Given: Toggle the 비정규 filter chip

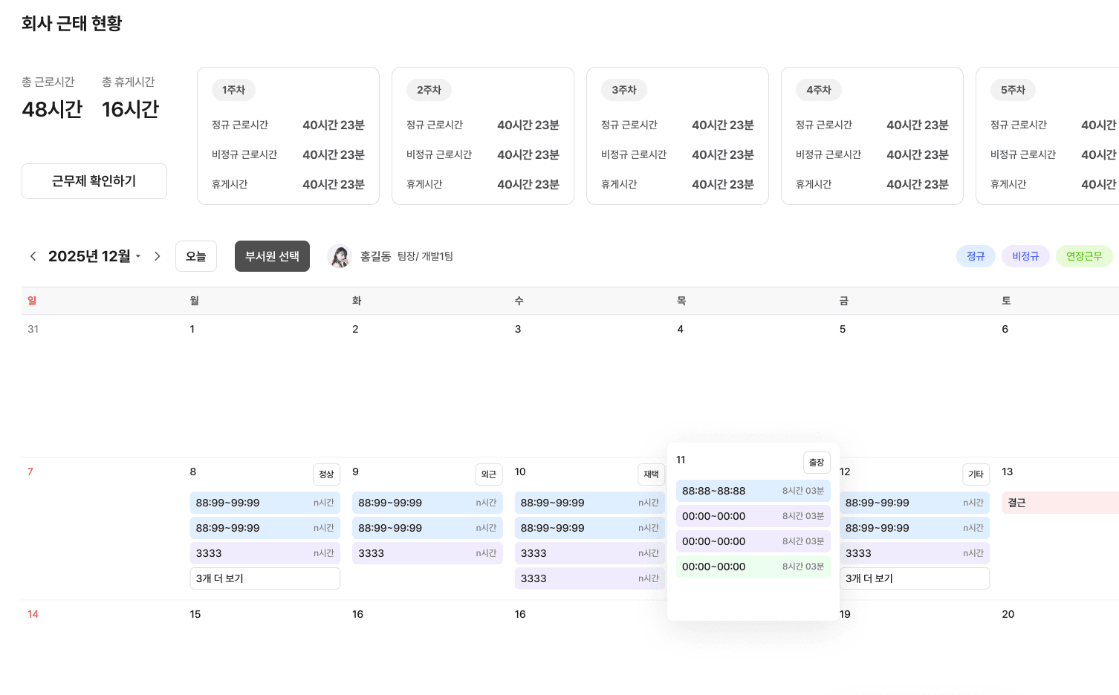Looking at the screenshot, I should tap(1025, 256).
